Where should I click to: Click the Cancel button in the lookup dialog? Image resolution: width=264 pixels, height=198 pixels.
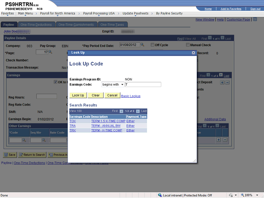coord(112,95)
